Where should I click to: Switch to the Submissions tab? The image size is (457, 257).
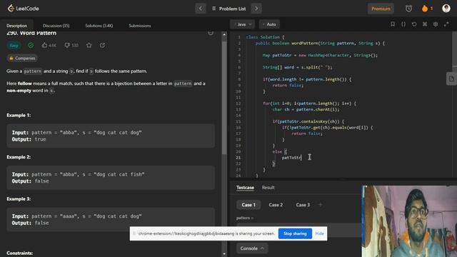click(140, 26)
